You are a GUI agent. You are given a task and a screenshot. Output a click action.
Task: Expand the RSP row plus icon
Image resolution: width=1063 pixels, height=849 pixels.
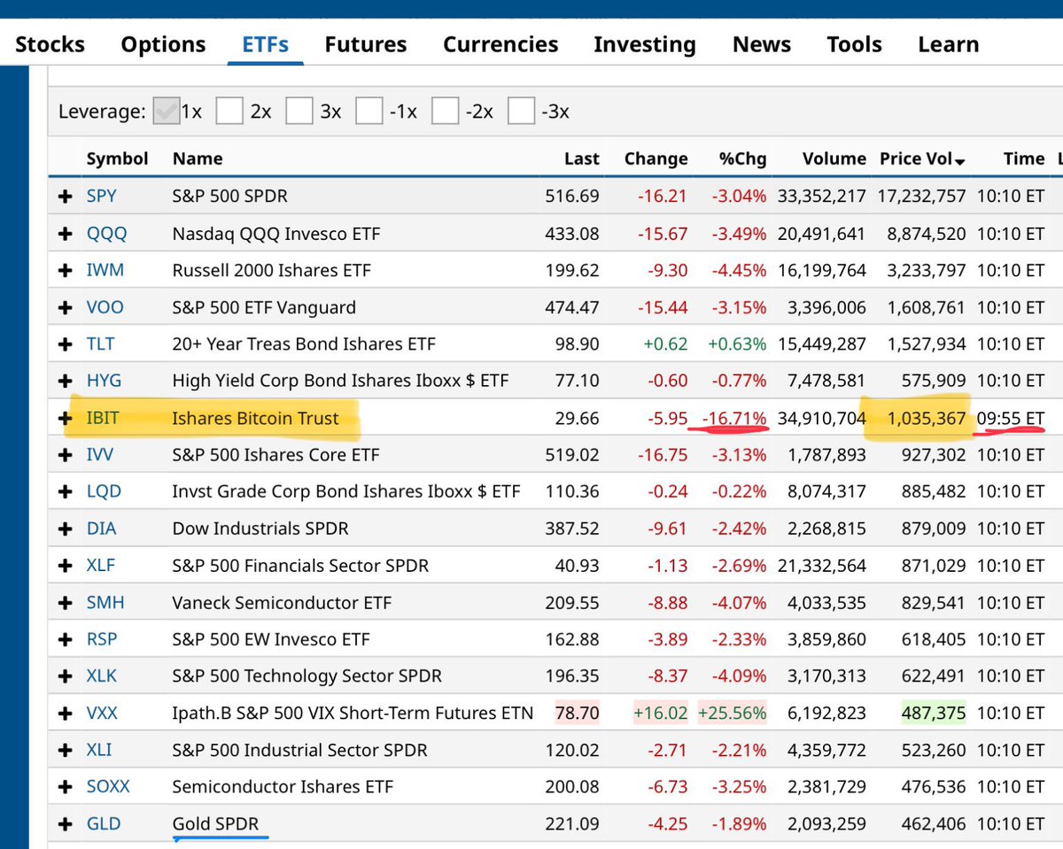tap(65, 639)
